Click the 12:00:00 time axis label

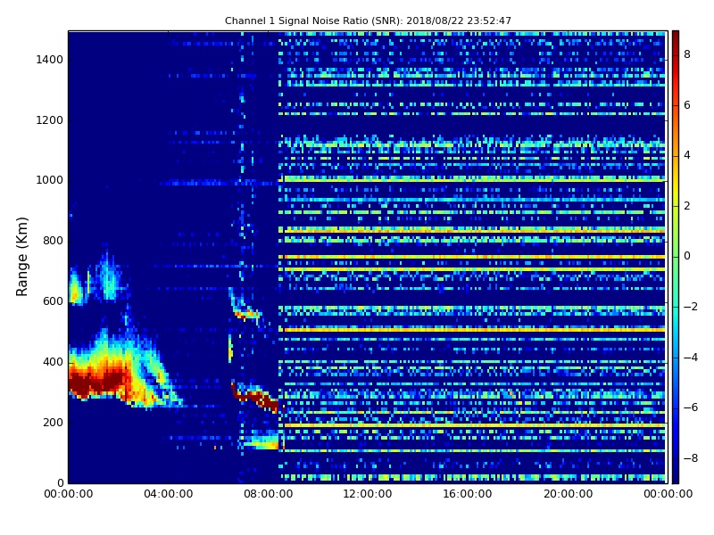368,494
